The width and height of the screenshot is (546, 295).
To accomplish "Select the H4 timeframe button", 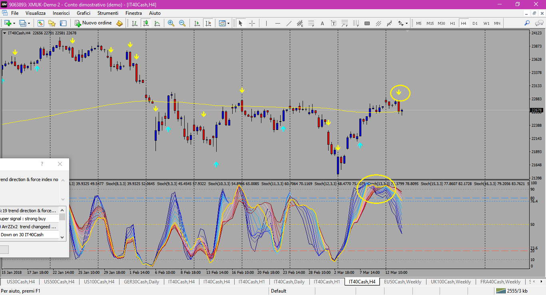I will 464,23.
